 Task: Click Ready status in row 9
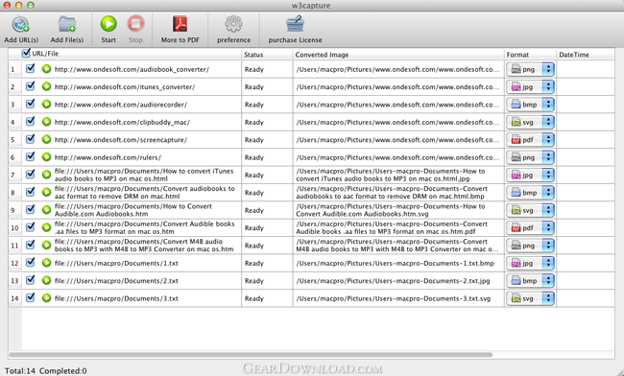tap(253, 210)
